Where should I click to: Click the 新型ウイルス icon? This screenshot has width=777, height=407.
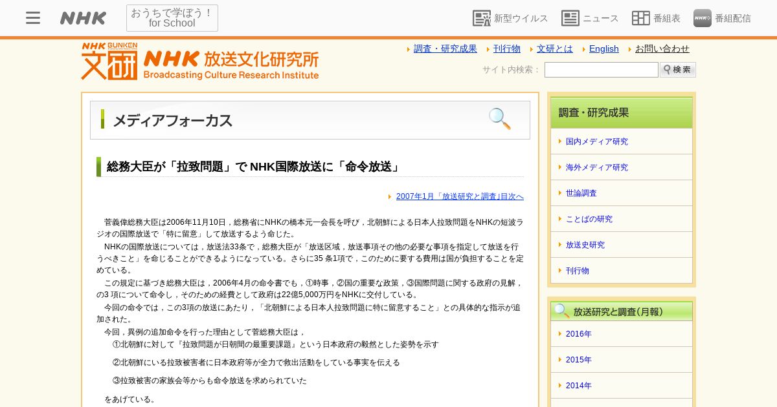(x=482, y=18)
